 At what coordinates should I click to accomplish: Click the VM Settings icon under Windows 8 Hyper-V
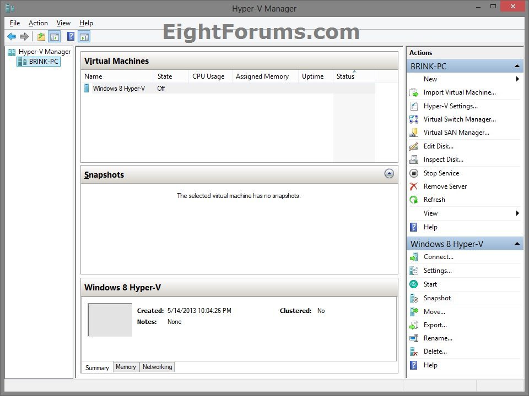click(414, 271)
